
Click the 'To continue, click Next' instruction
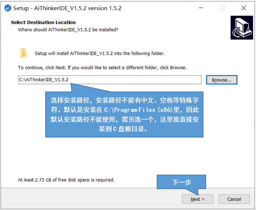102,68
